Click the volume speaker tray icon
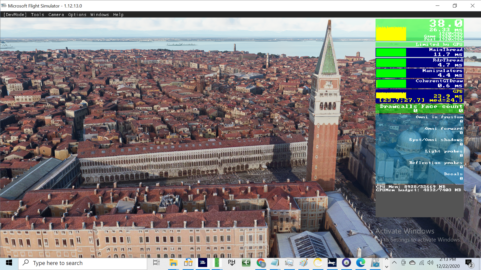Image resolution: width=481 pixels, height=270 pixels. (x=430, y=262)
